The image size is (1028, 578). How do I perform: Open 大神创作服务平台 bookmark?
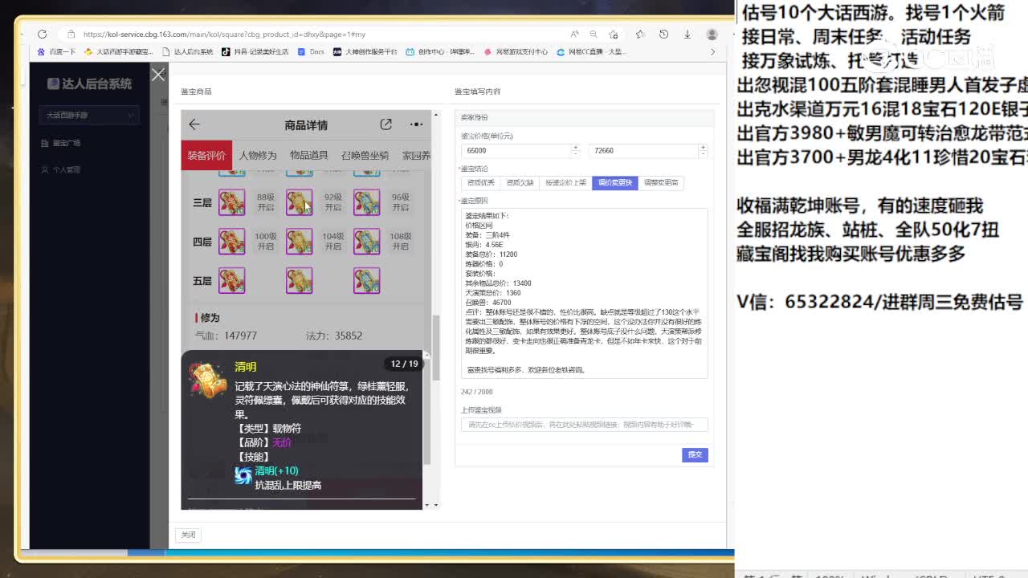tap(365, 51)
